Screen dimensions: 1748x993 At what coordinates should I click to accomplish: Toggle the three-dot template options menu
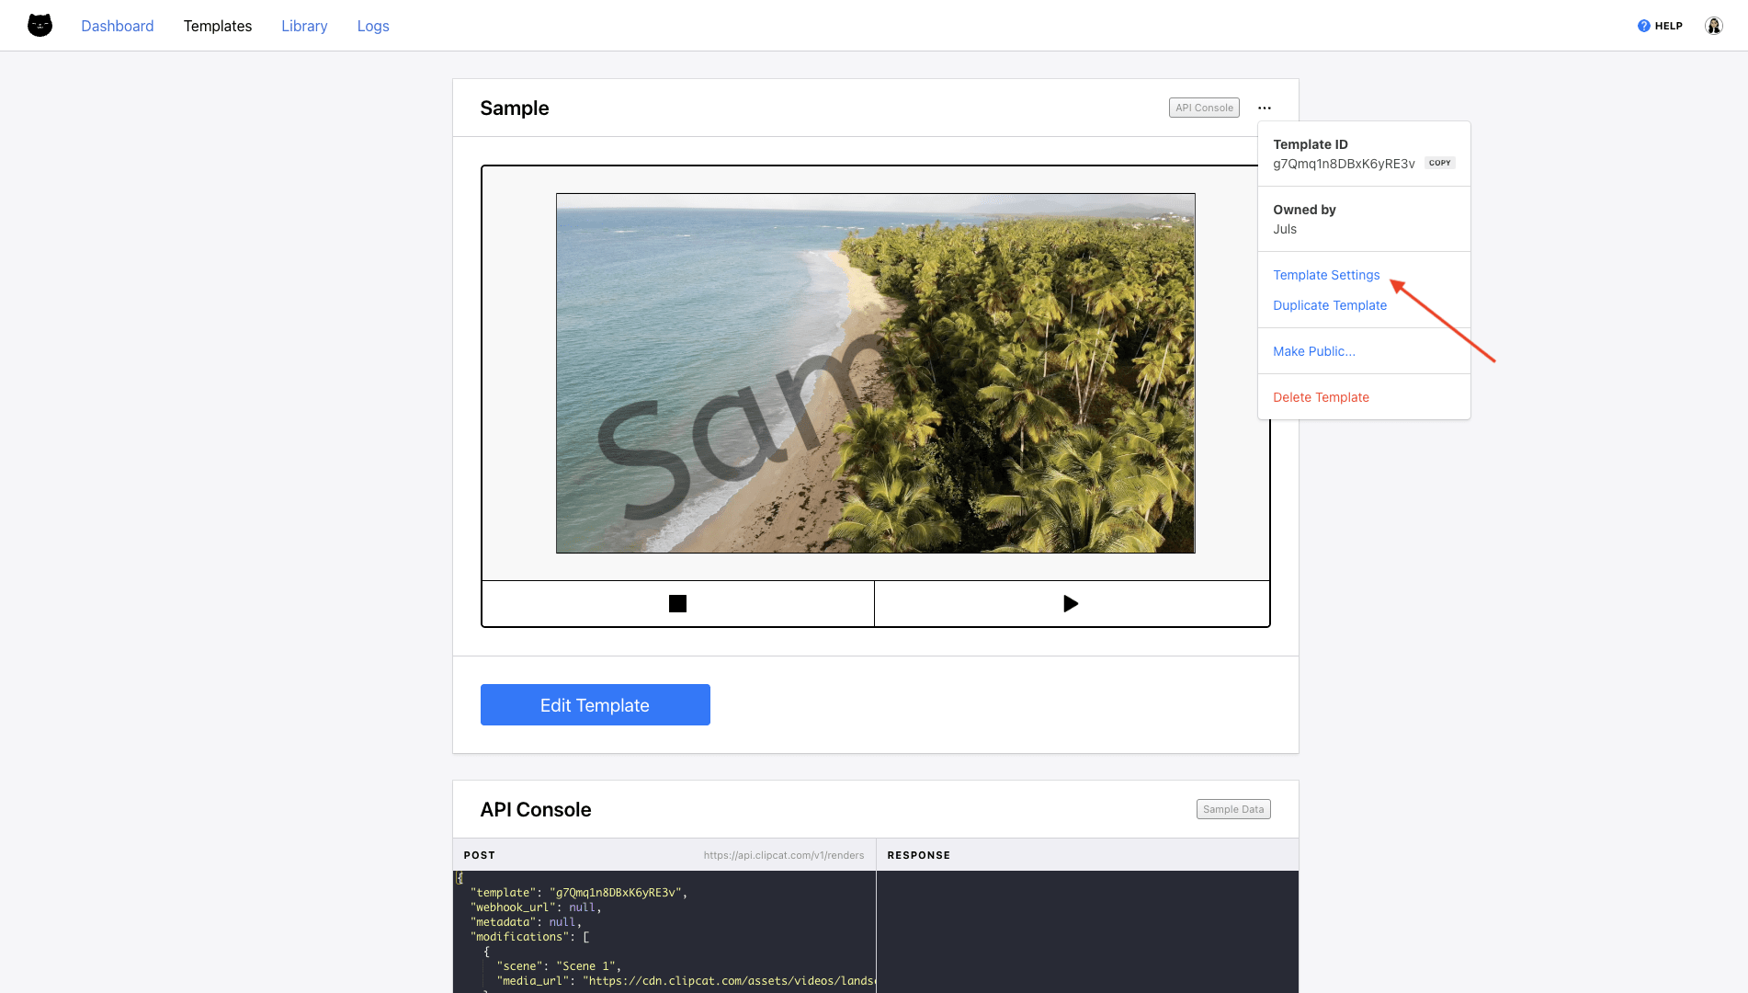(1265, 108)
